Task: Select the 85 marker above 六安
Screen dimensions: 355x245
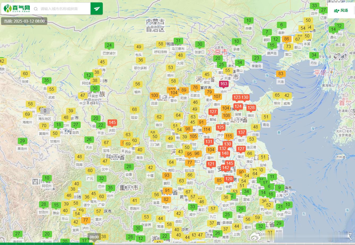Action: click(219, 181)
